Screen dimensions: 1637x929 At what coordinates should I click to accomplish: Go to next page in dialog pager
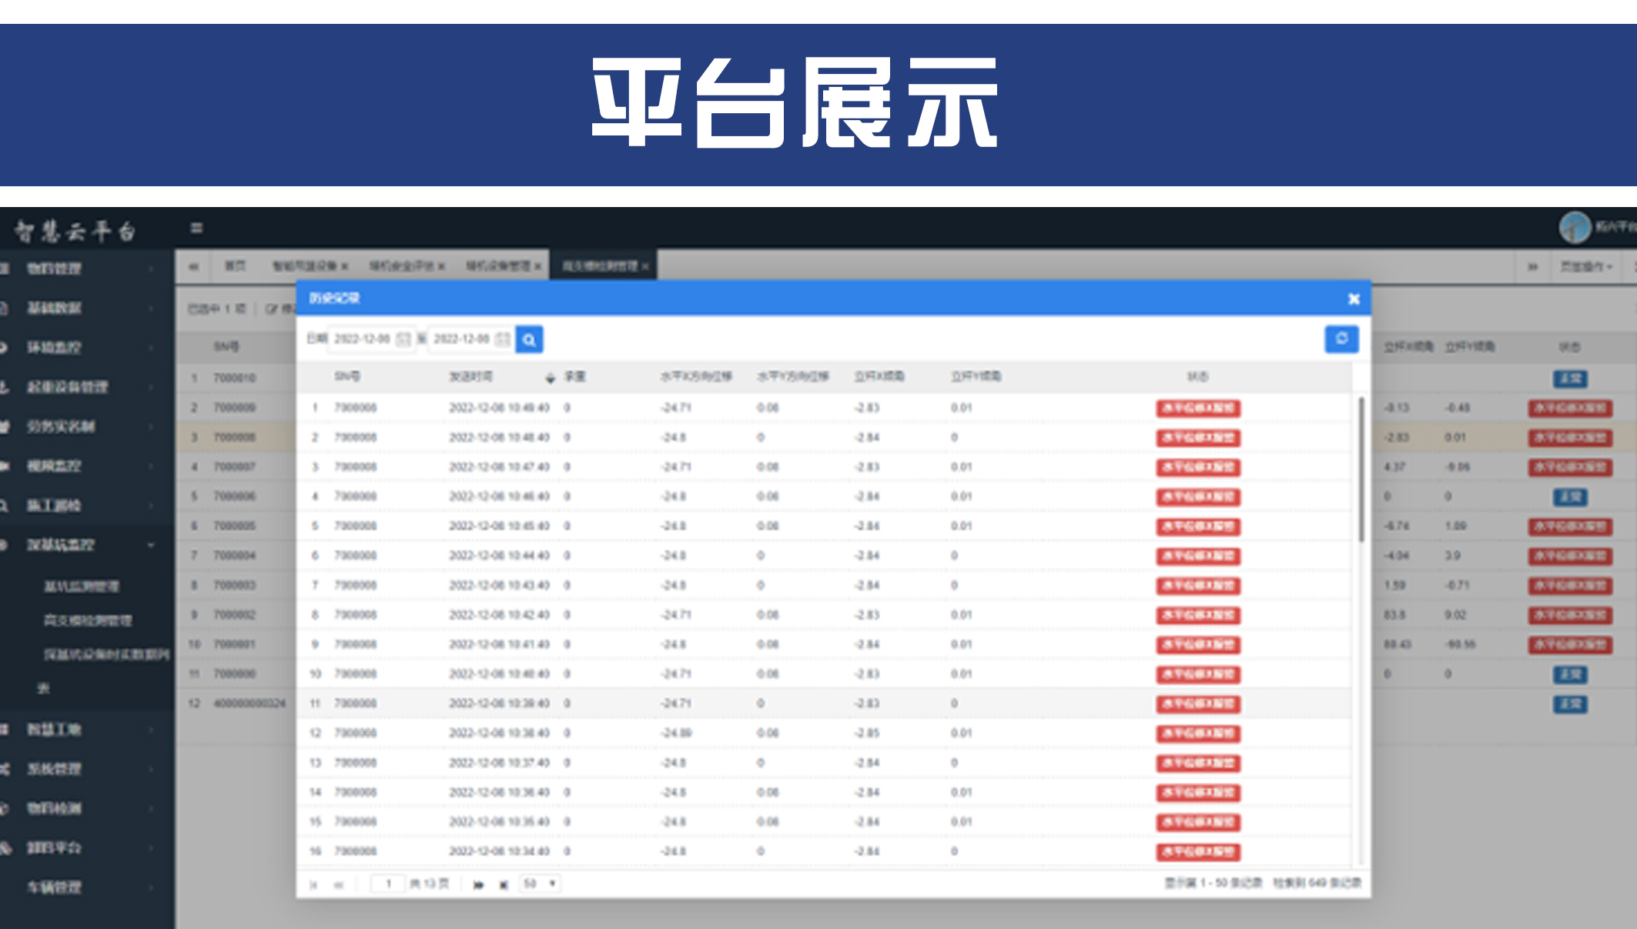point(478,884)
